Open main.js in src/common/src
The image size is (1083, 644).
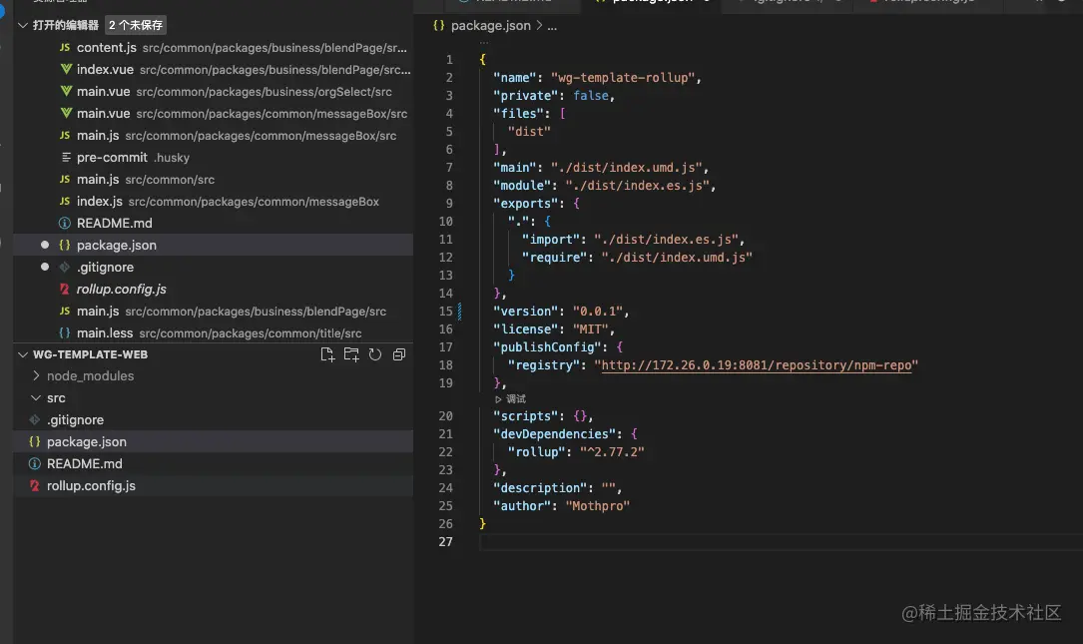coord(213,180)
